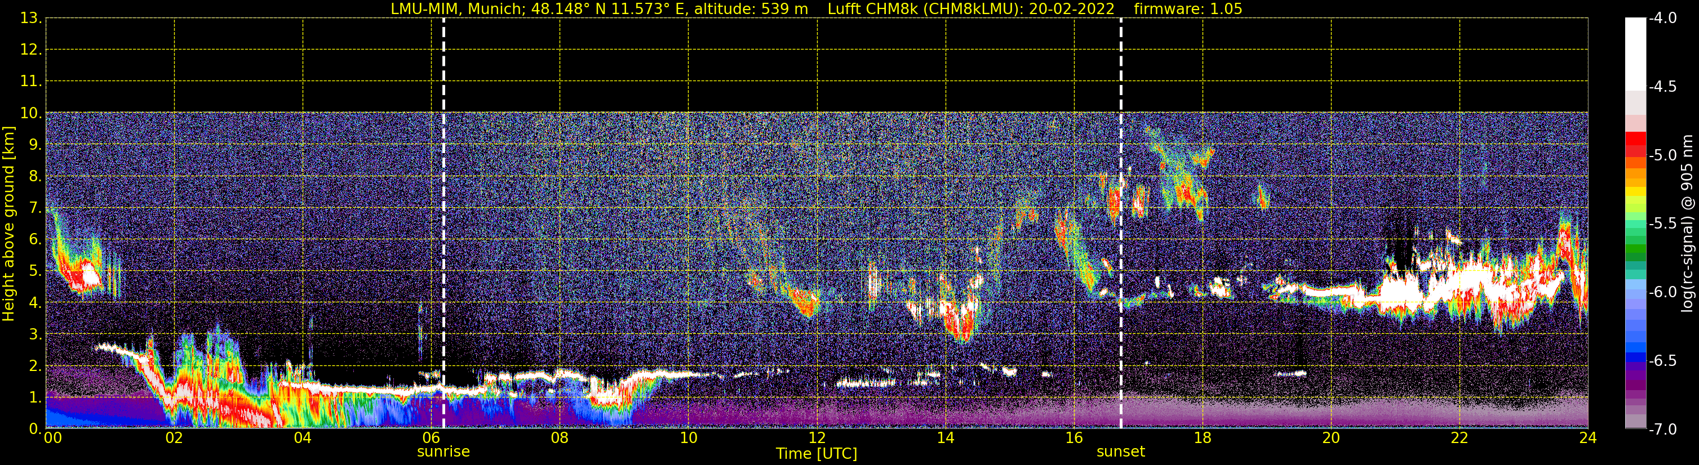
Task: Click the '04' hour tick label
Action: (303, 438)
